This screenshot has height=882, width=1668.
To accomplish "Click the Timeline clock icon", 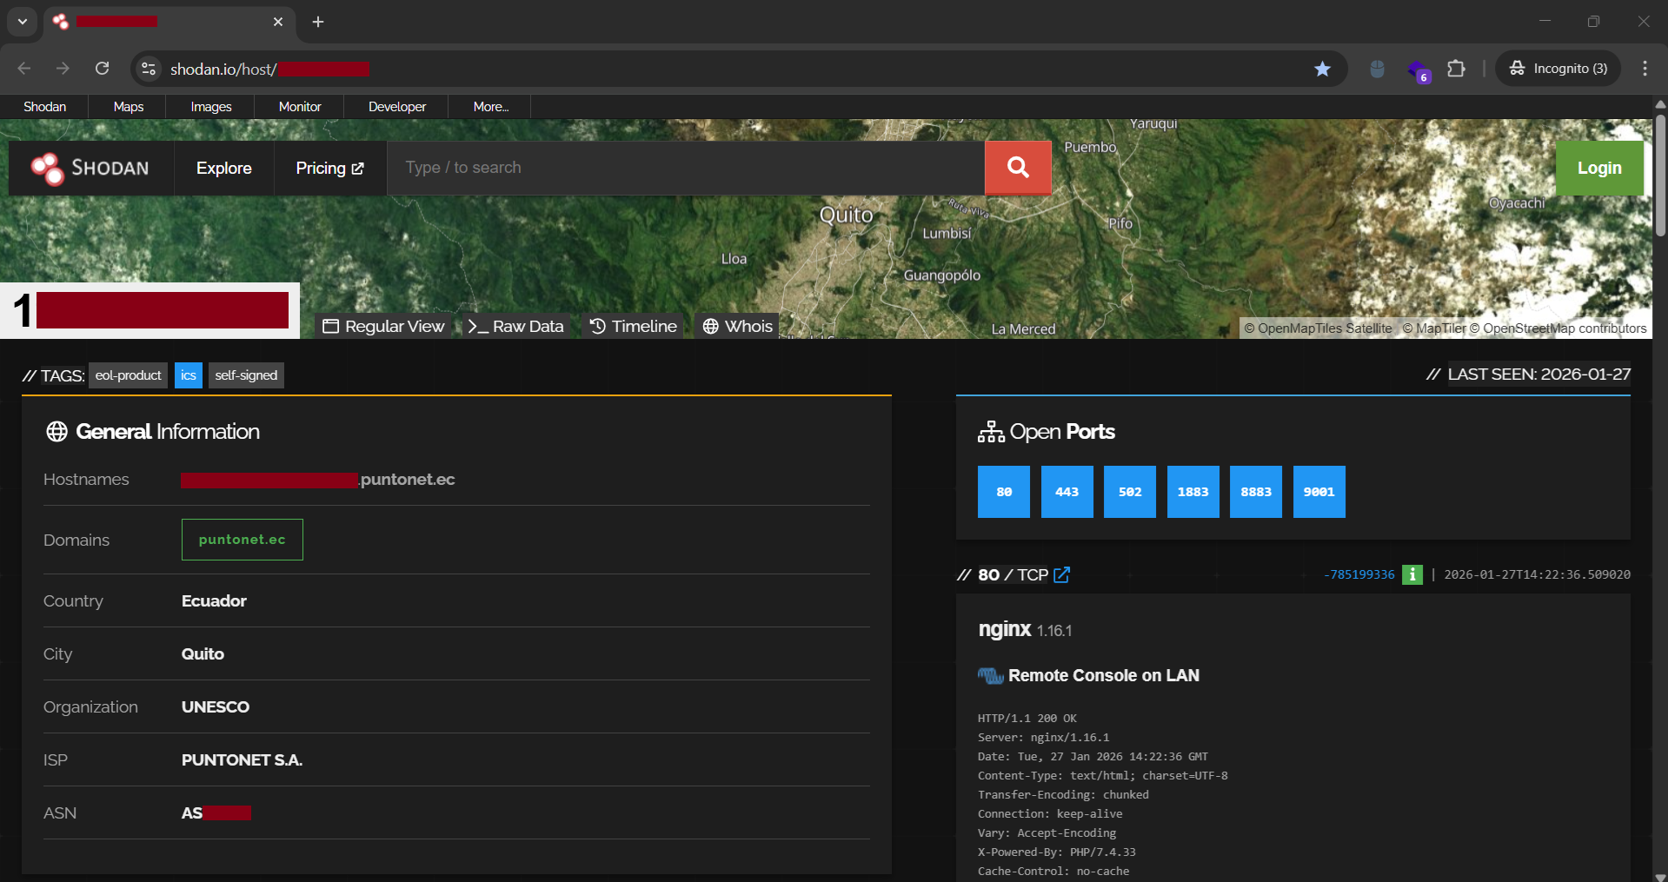I will tap(596, 326).
